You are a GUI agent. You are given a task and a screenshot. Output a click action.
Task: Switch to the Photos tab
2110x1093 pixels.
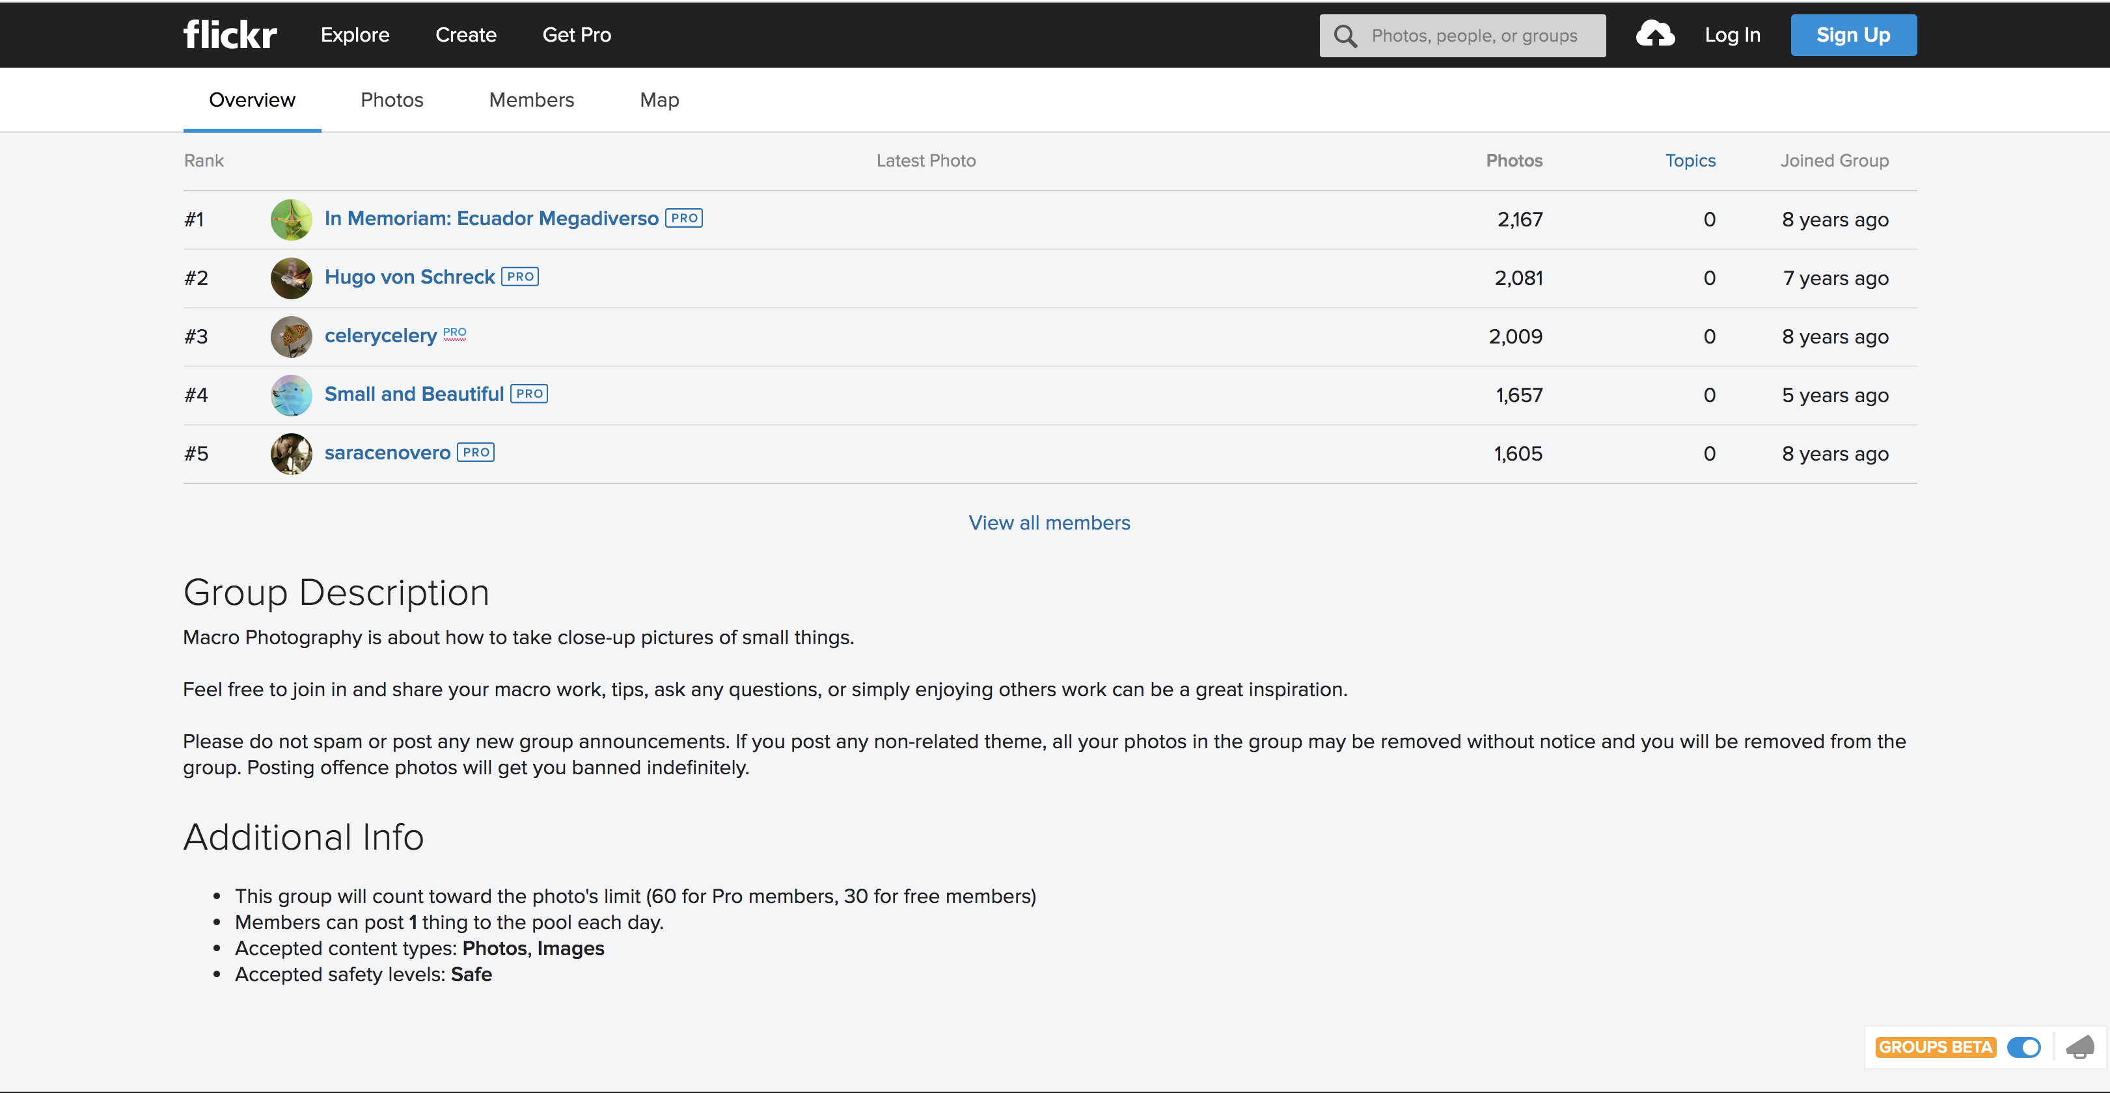tap(392, 100)
